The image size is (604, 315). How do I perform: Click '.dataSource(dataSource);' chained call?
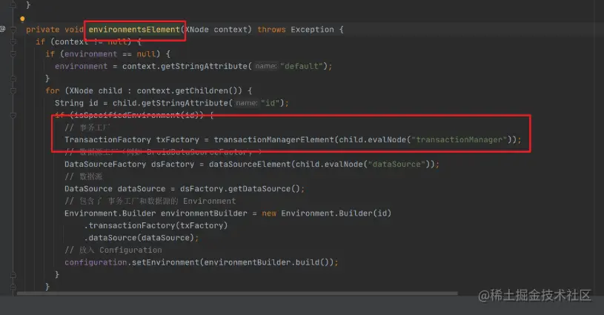[x=142, y=238]
